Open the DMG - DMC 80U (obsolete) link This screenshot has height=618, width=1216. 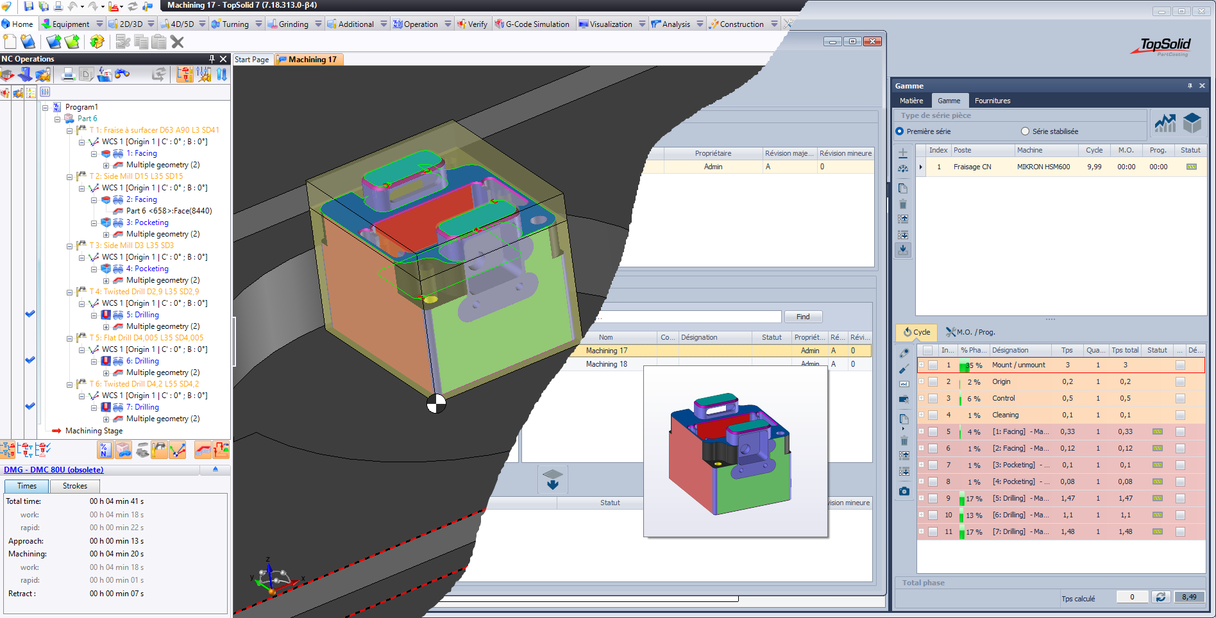point(54,470)
